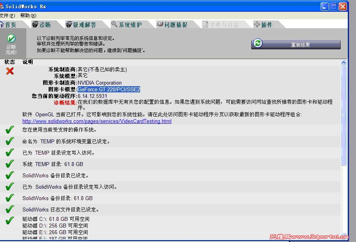
Task: Click the line 驱动器 E:\ 266 GB 可用空间
Action: [55, 232]
